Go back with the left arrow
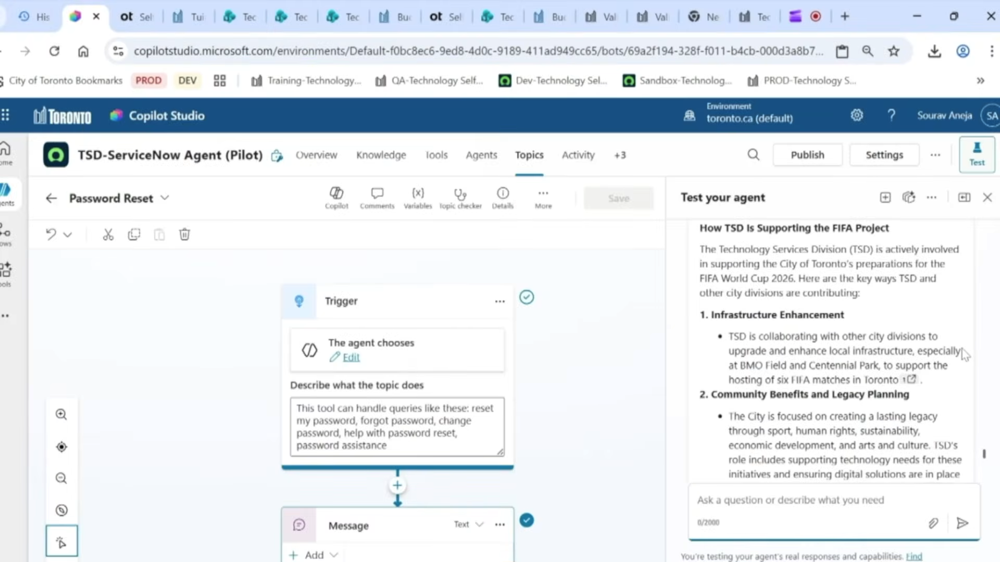This screenshot has width=1000, height=562. [51, 198]
